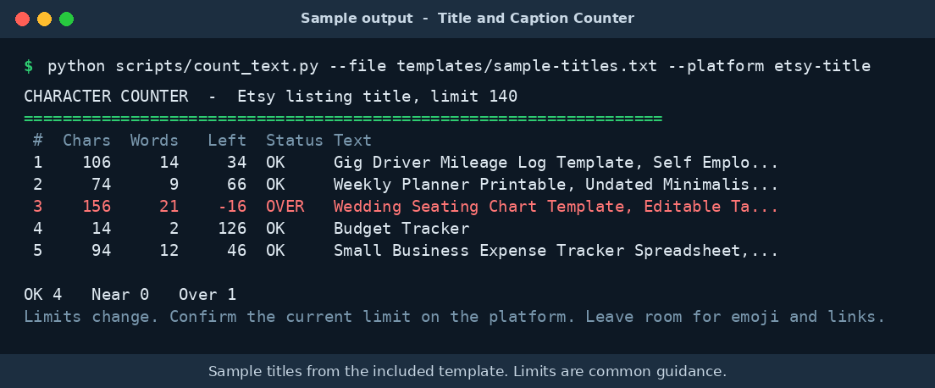Screen dimensions: 935x388
Task: Click 'Wedding Seating Chart Template' red title
Action: pyautogui.click(x=479, y=207)
